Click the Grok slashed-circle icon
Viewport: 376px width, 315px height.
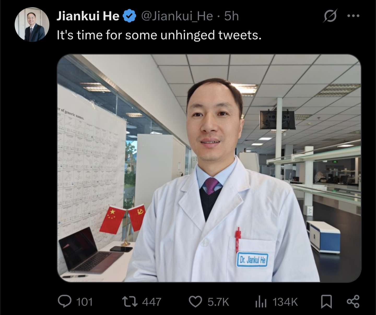click(x=330, y=16)
